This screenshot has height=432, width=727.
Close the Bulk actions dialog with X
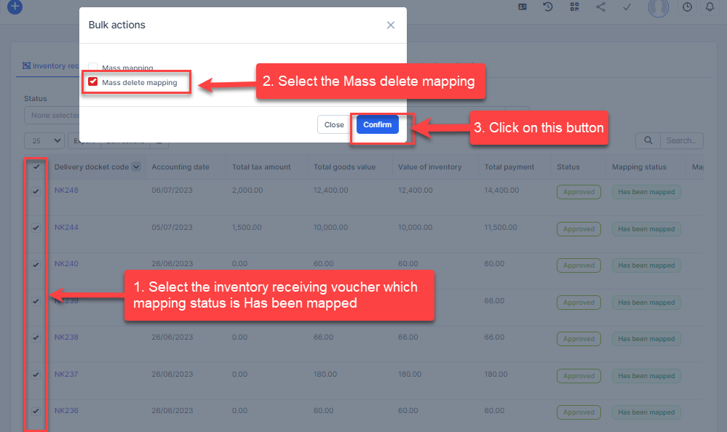click(391, 25)
